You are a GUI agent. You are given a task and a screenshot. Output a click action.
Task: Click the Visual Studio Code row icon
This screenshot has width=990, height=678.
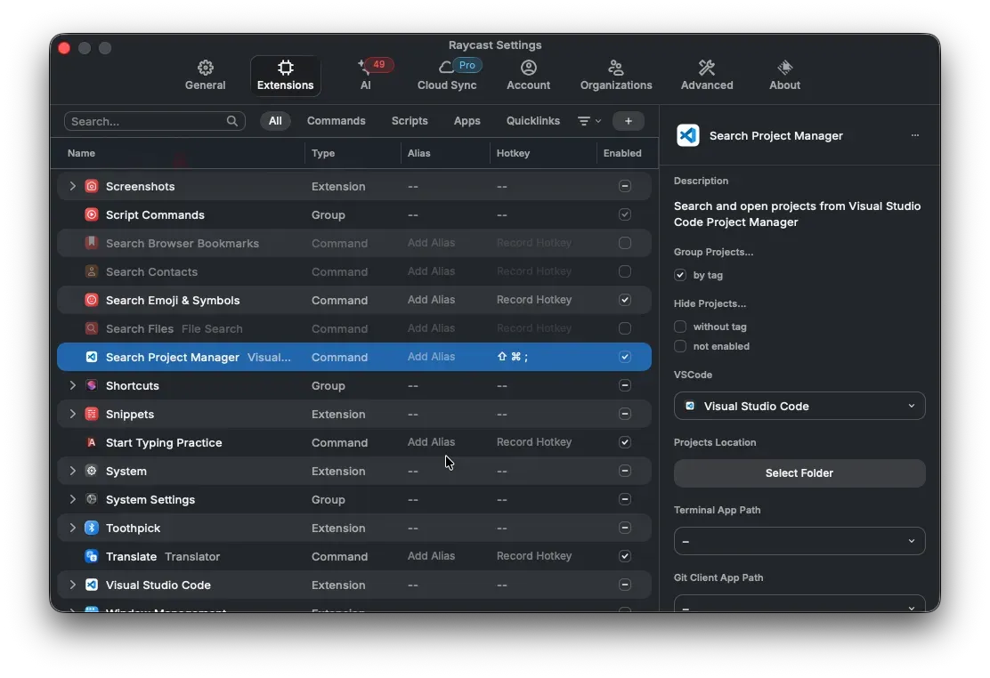pyautogui.click(x=92, y=585)
